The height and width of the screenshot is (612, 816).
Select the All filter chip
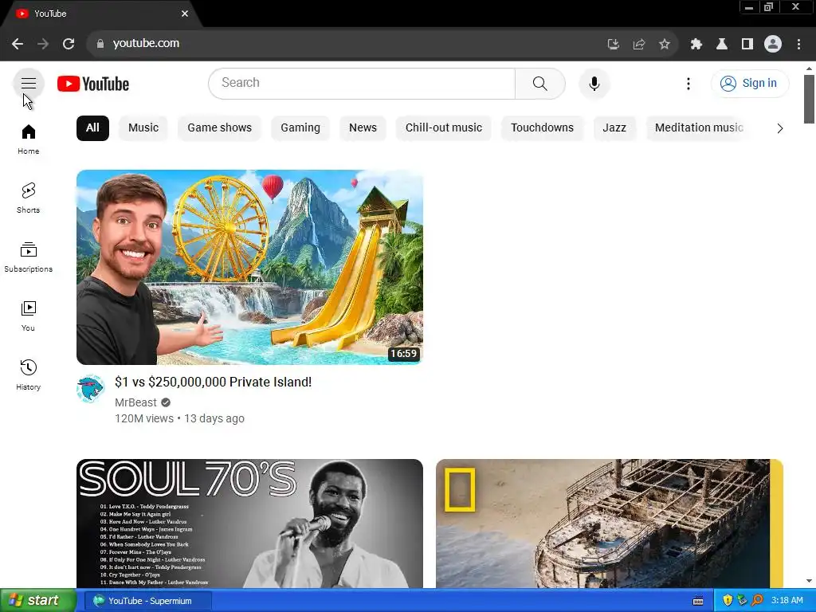[92, 128]
